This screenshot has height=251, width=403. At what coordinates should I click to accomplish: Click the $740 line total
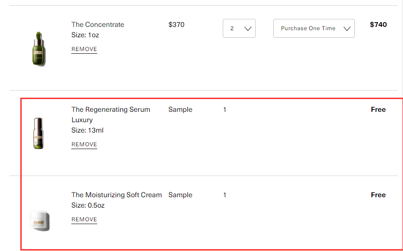(x=378, y=25)
